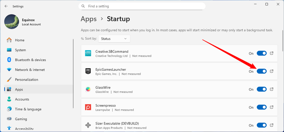Click the EpicGamesLauncher app name
Viewport: 284px width, 132px height.
point(111,69)
